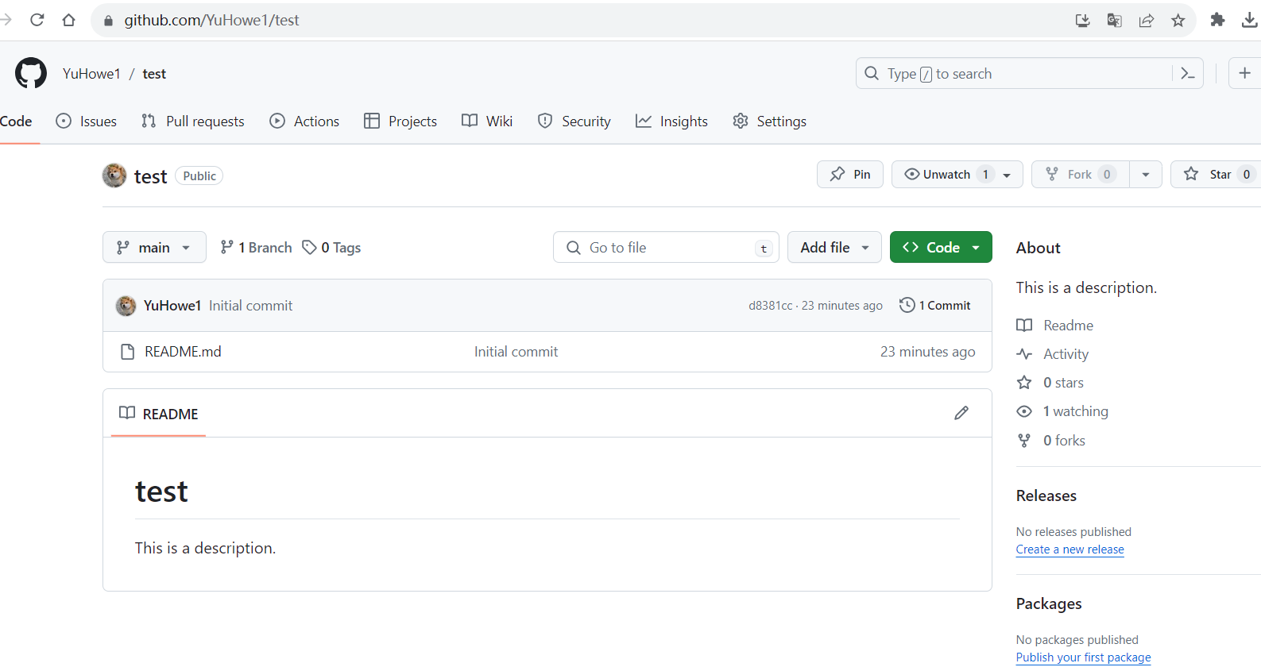Click eye icon next to 1 watching
1261x667 pixels.
coord(1024,411)
